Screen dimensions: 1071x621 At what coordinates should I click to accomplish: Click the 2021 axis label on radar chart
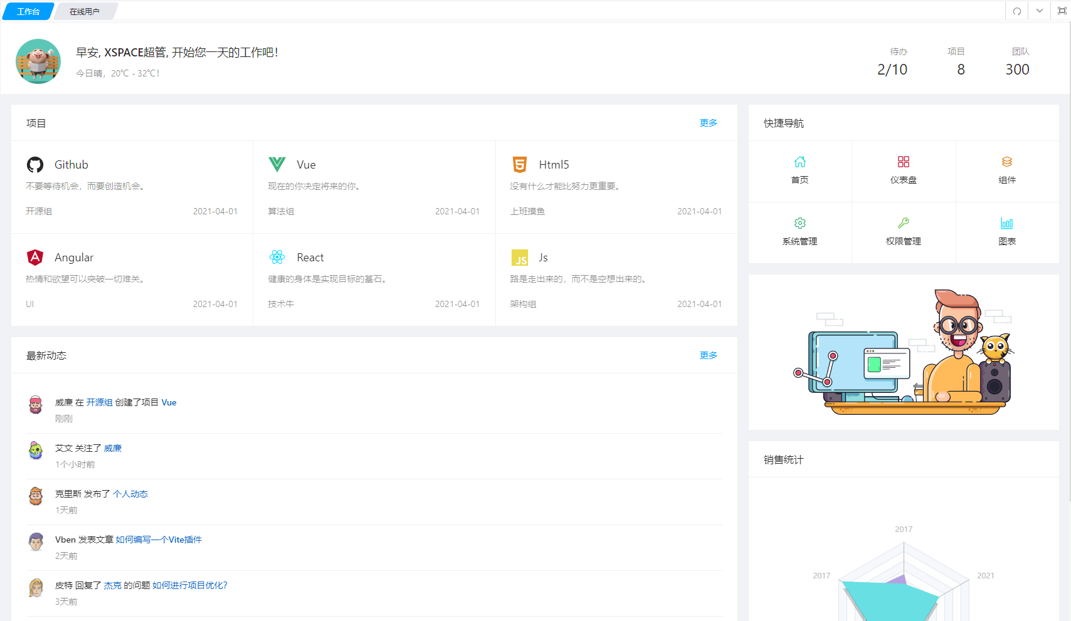click(986, 575)
